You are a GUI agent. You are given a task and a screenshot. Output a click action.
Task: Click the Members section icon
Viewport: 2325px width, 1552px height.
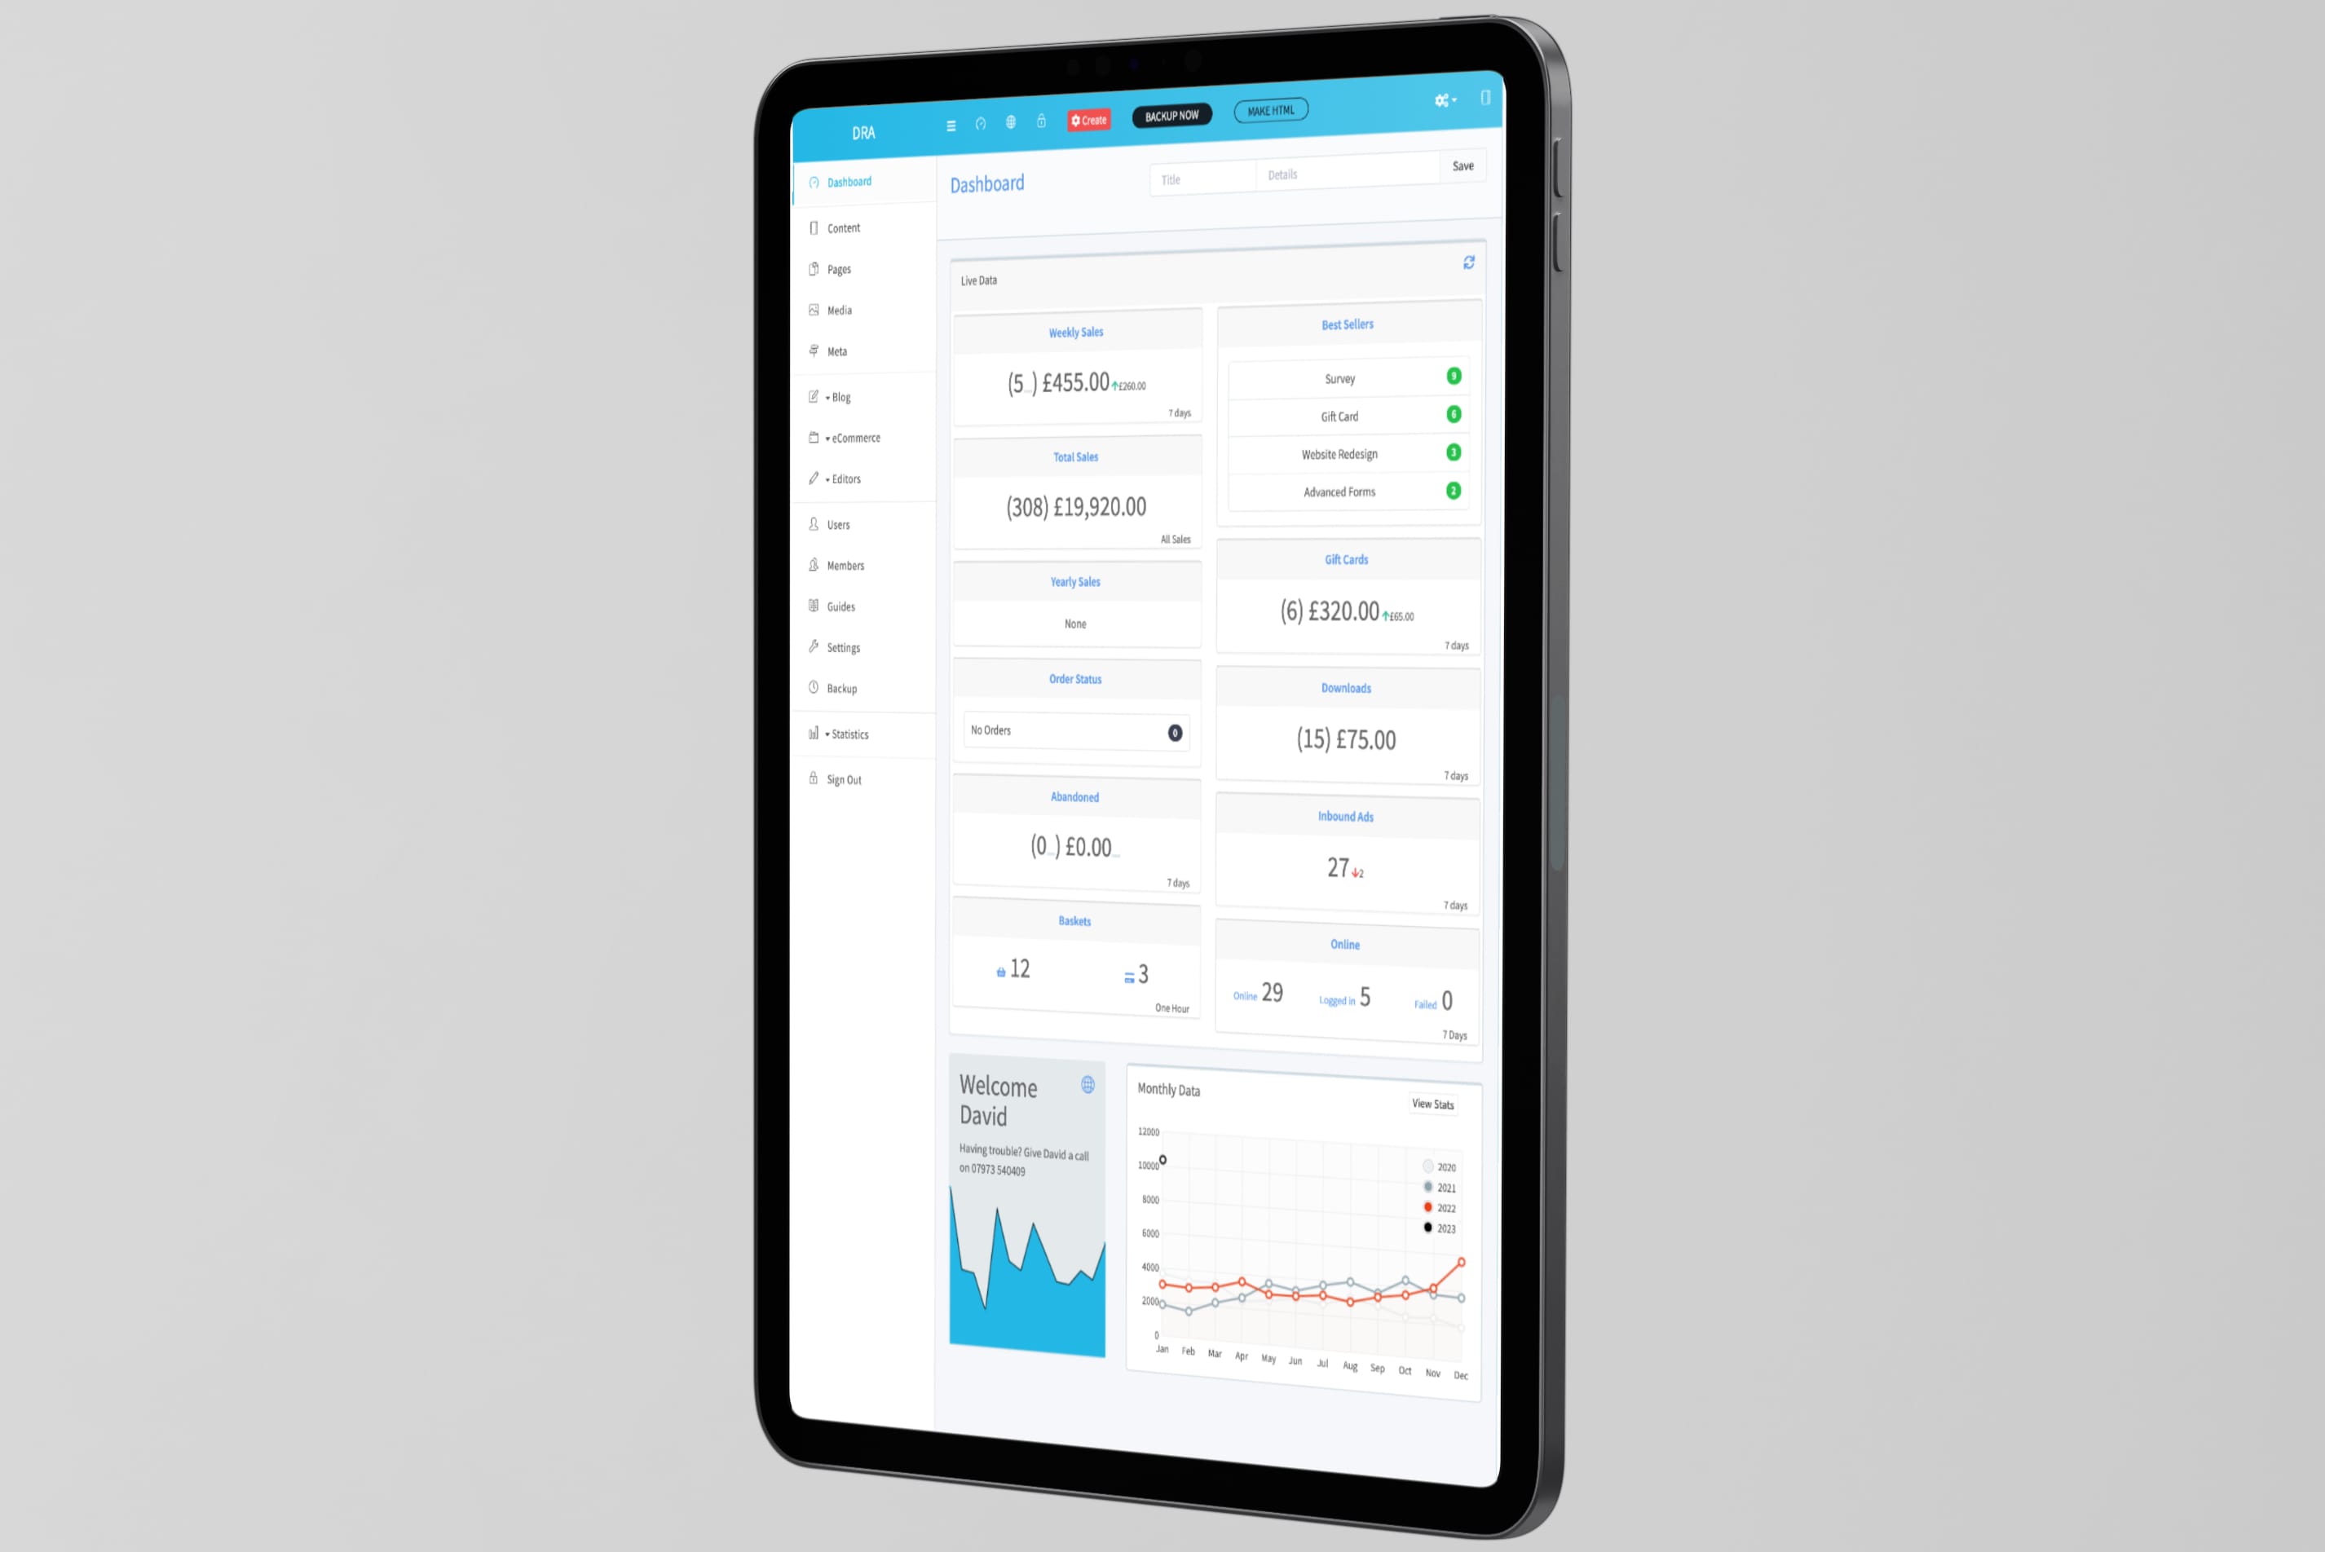click(x=814, y=565)
